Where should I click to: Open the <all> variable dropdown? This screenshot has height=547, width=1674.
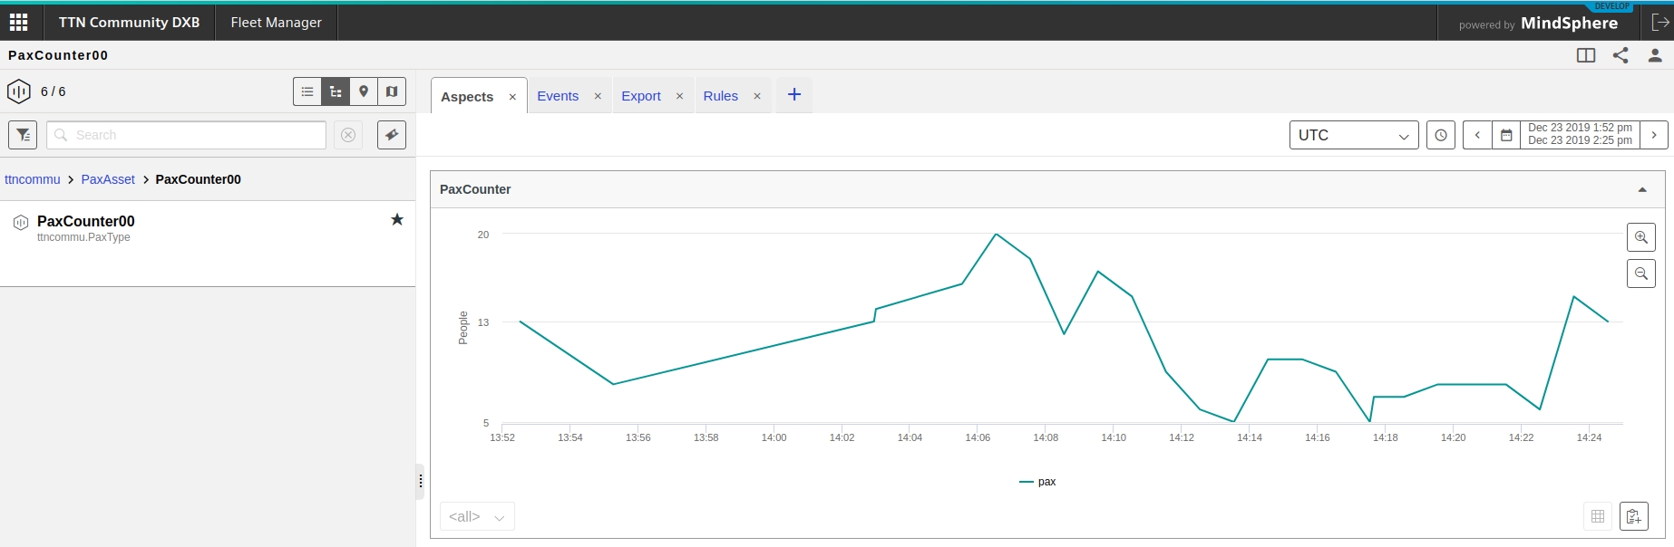(x=477, y=516)
